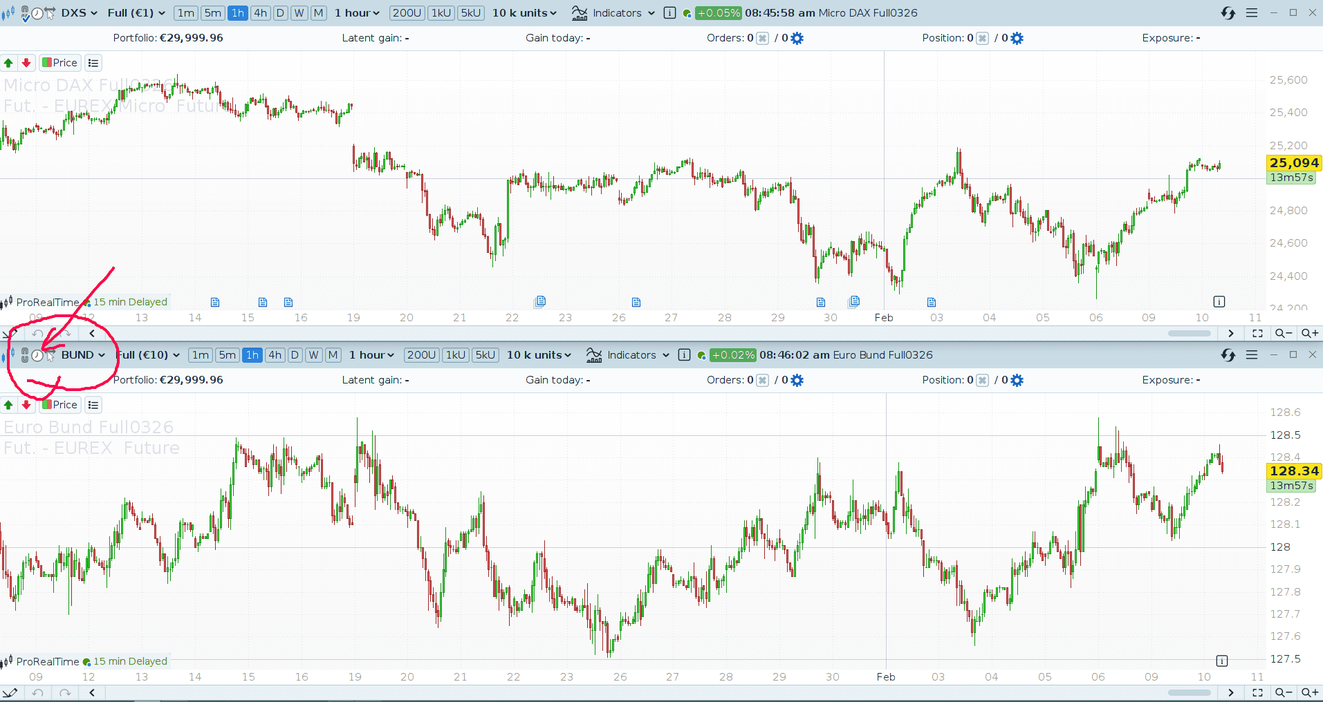Image resolution: width=1323 pixels, height=702 pixels.
Task: Cancel orders with X button in Micro DAX panel
Action: click(762, 38)
